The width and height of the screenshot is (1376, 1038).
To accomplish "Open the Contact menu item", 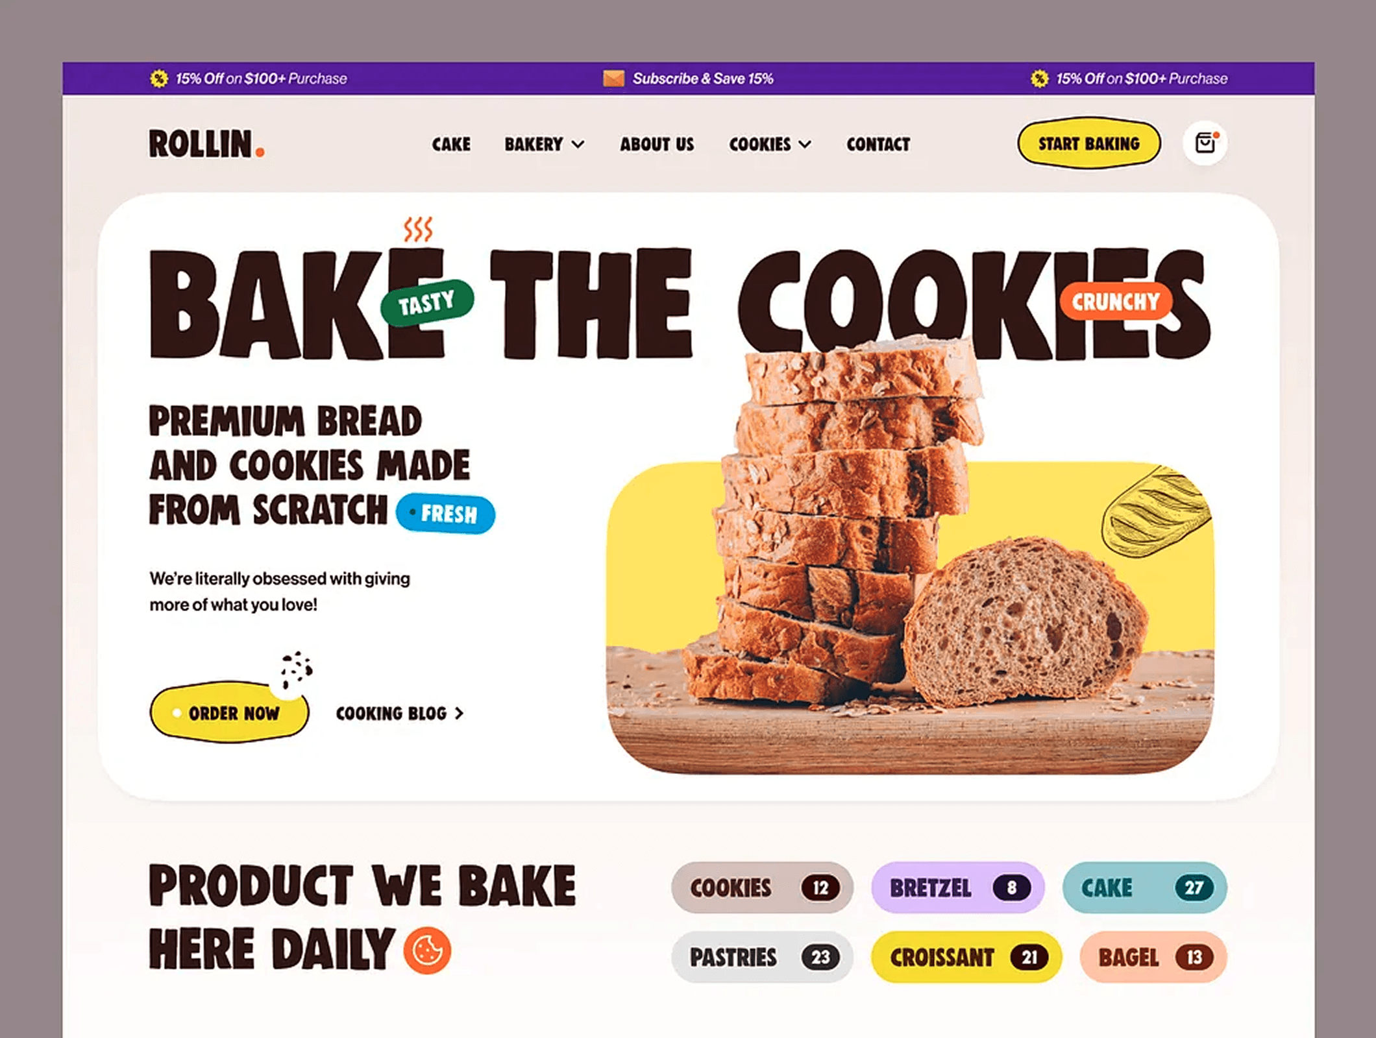I will [x=878, y=144].
